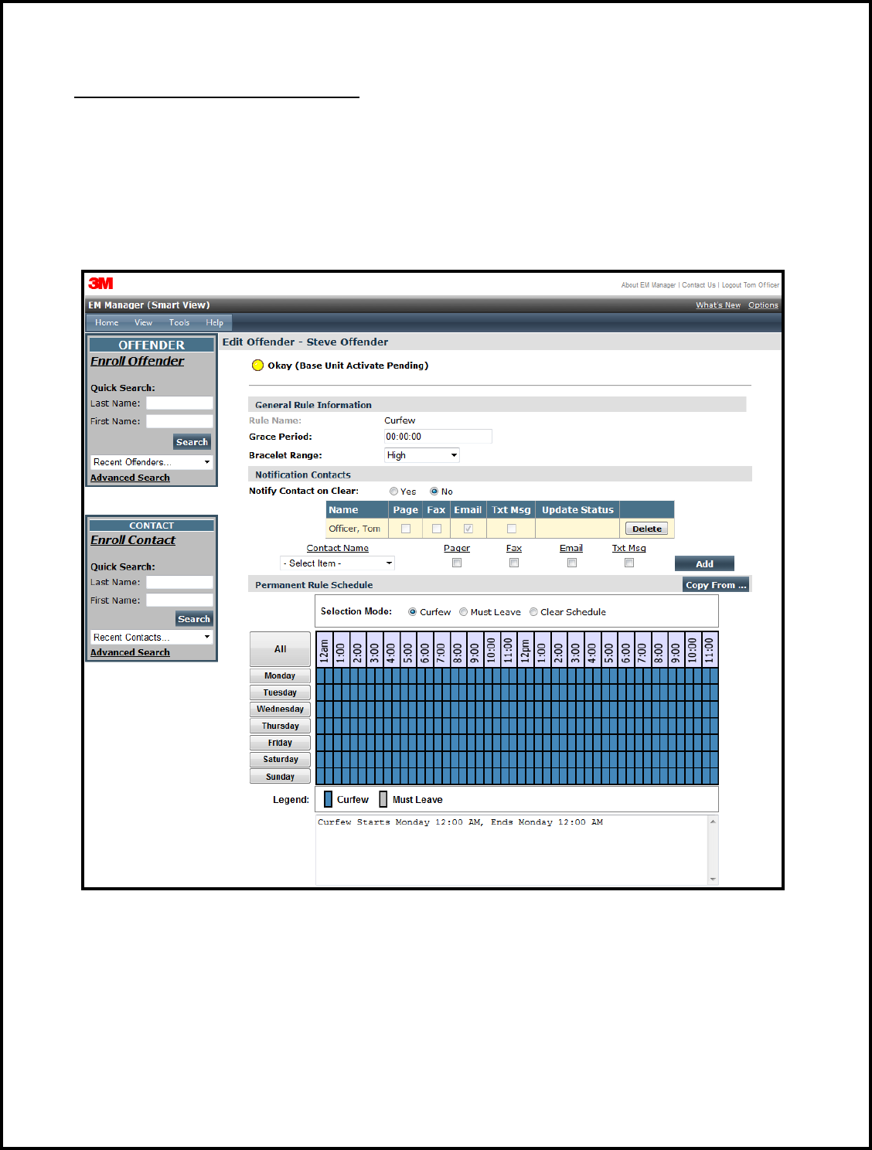Focus Offender First Name search field

tap(179, 421)
